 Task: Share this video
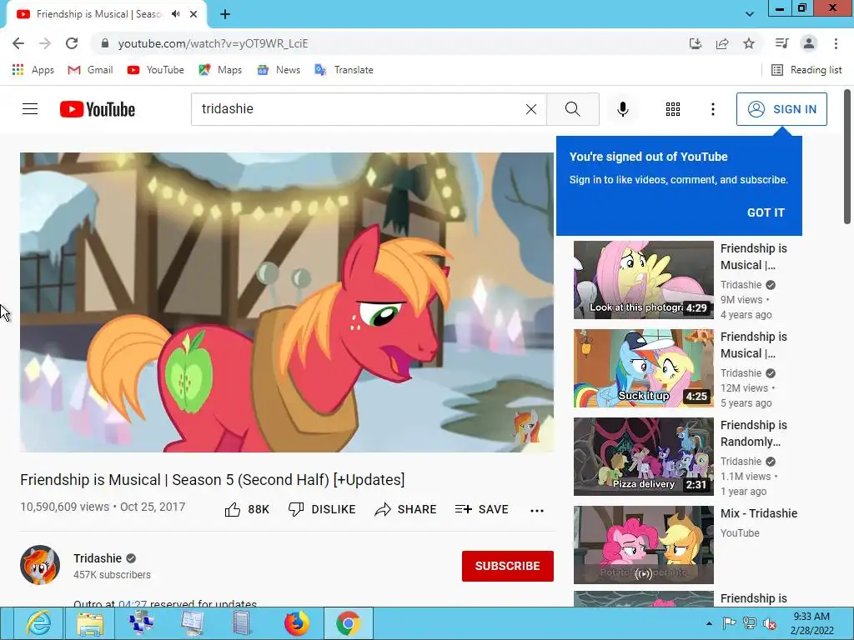tap(405, 509)
